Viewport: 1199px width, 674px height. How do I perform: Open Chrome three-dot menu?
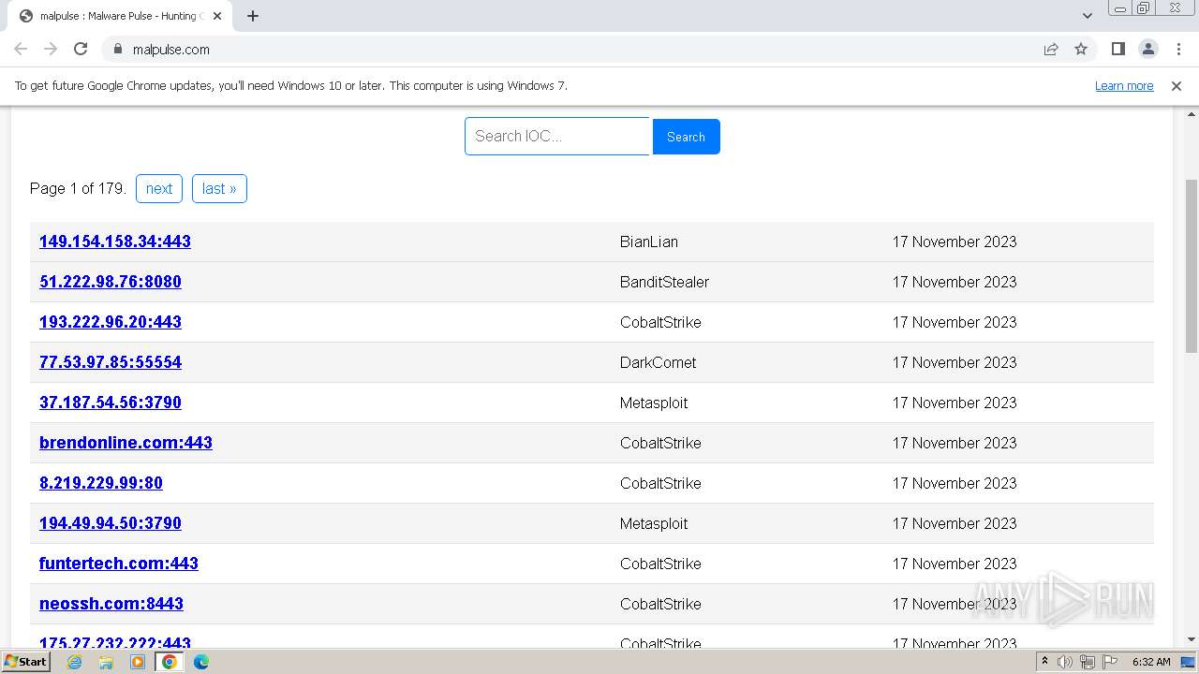point(1178,49)
